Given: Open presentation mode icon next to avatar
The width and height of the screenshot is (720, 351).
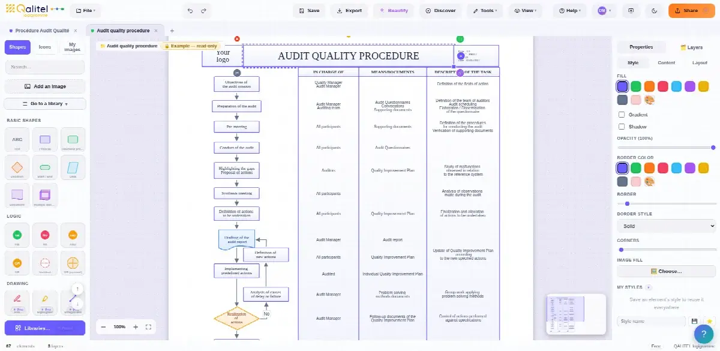Looking at the screenshot, I should click(x=631, y=10).
